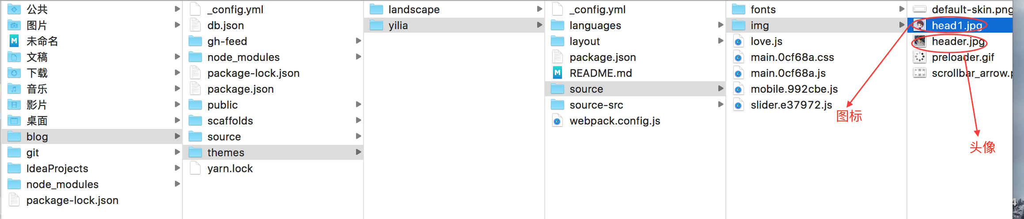Click the IdeaProjects folder

[57, 169]
